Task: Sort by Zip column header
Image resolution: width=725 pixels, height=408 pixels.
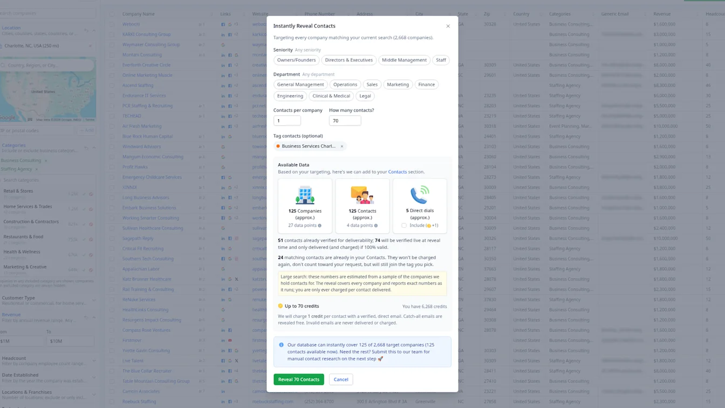Action: 487,14
